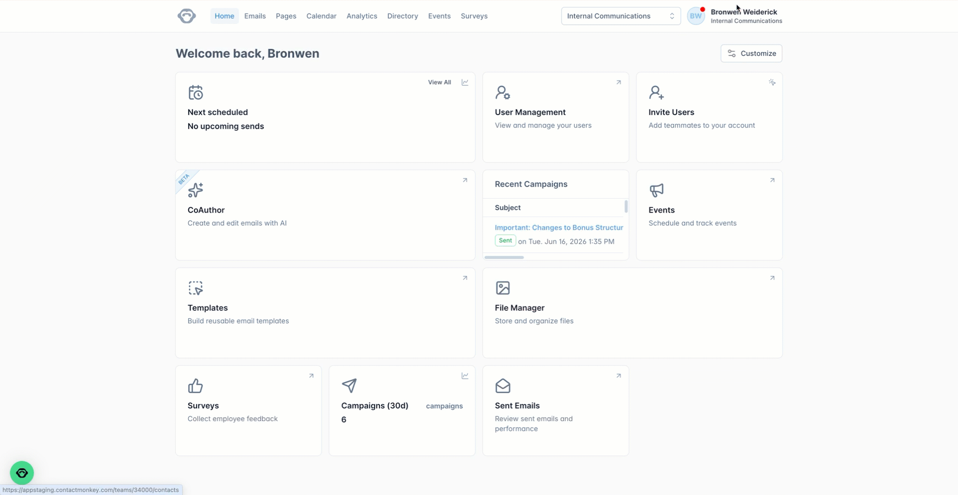Open File Manager via arrow icon
Screen dimensions: 958x495
click(x=772, y=278)
